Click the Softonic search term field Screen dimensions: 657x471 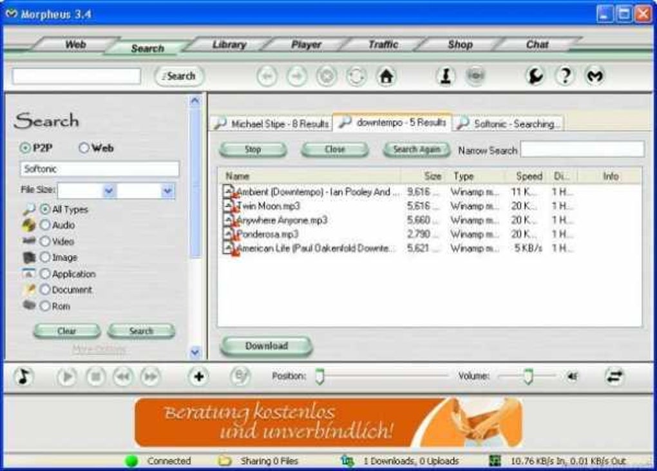click(x=99, y=169)
